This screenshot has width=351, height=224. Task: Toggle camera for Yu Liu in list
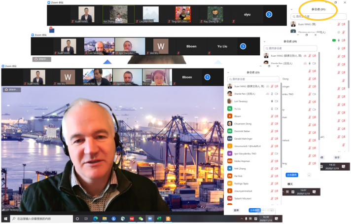[x=277, y=109]
